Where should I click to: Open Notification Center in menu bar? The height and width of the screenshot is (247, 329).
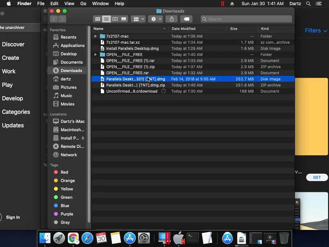tap(319, 4)
